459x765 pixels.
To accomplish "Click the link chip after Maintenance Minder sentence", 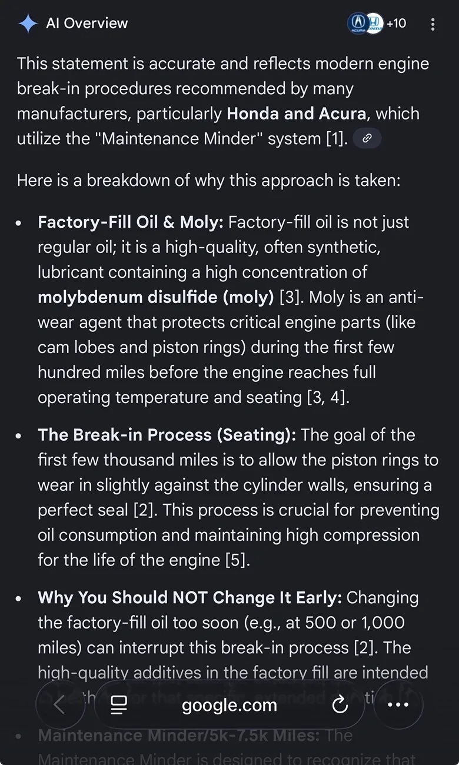I will click(367, 138).
